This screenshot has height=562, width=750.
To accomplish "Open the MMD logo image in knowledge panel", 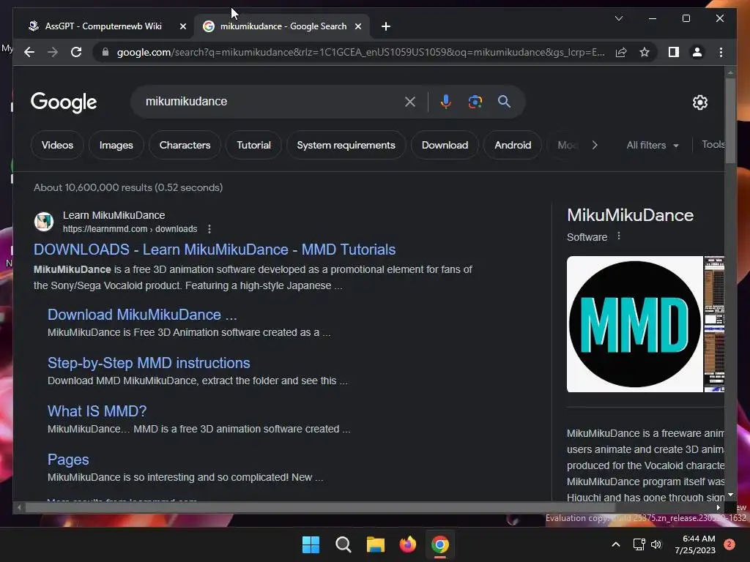I will (635, 324).
